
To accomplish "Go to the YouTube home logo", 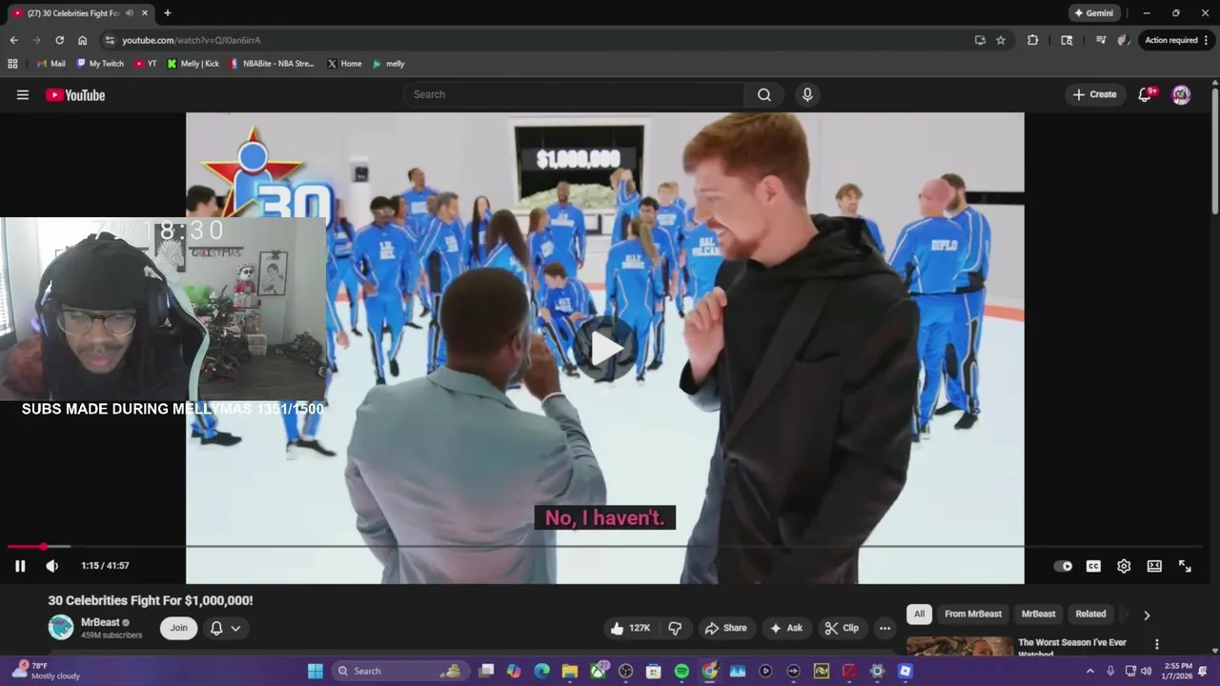I will (x=75, y=94).
